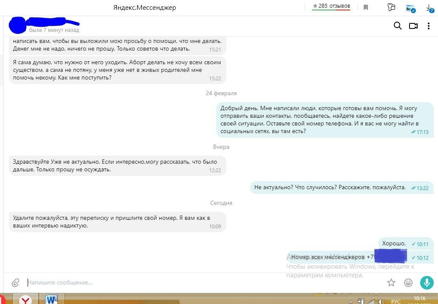The image size is (438, 304).
Task: Open browser downloads with badge 7
Action: (x=430, y=8)
